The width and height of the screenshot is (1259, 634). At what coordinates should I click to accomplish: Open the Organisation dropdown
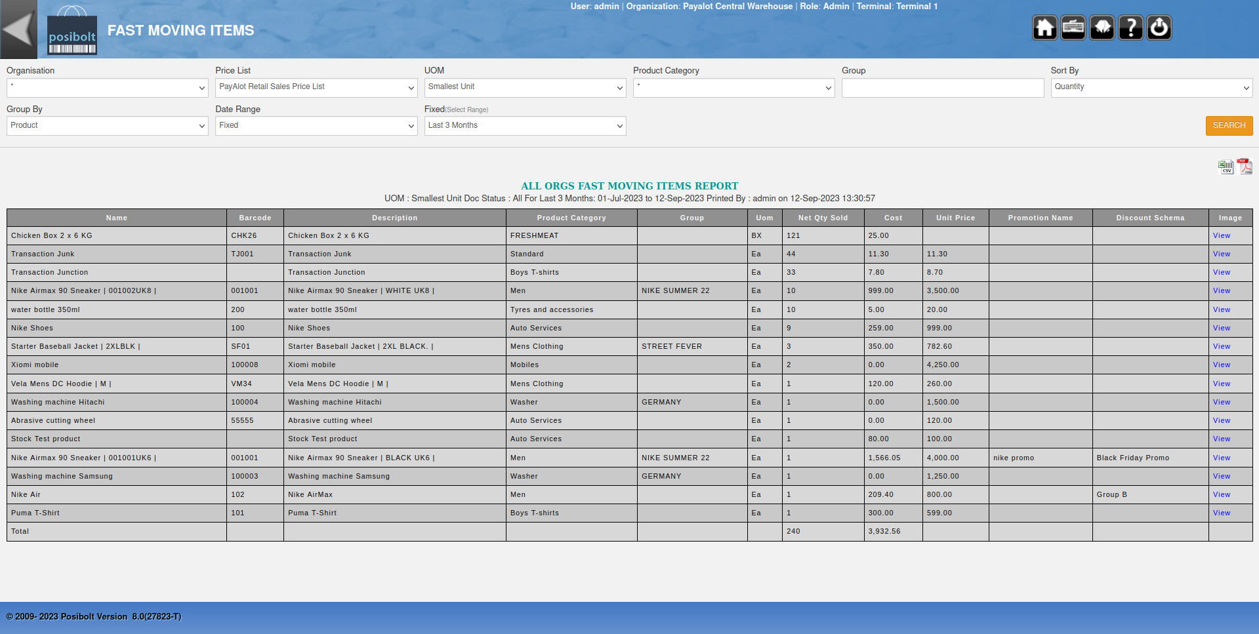[108, 88]
